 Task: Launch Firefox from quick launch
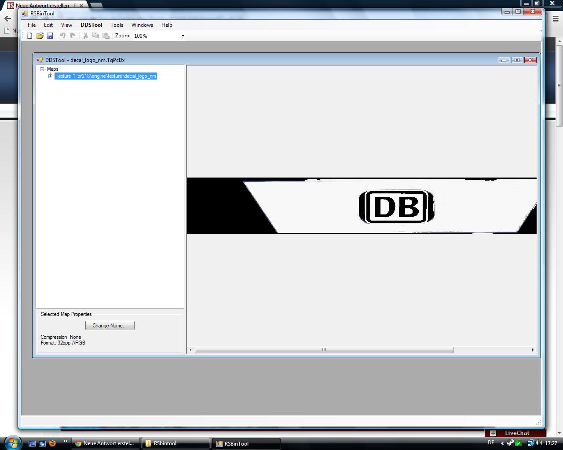(x=52, y=443)
